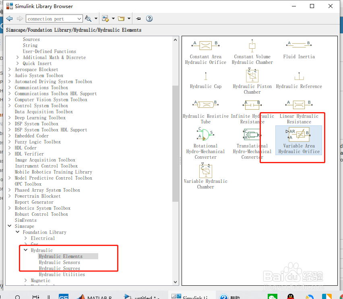The height and width of the screenshot is (299, 343).
Task: Open the dropdown next to new model icon
Action: [x=113, y=18]
